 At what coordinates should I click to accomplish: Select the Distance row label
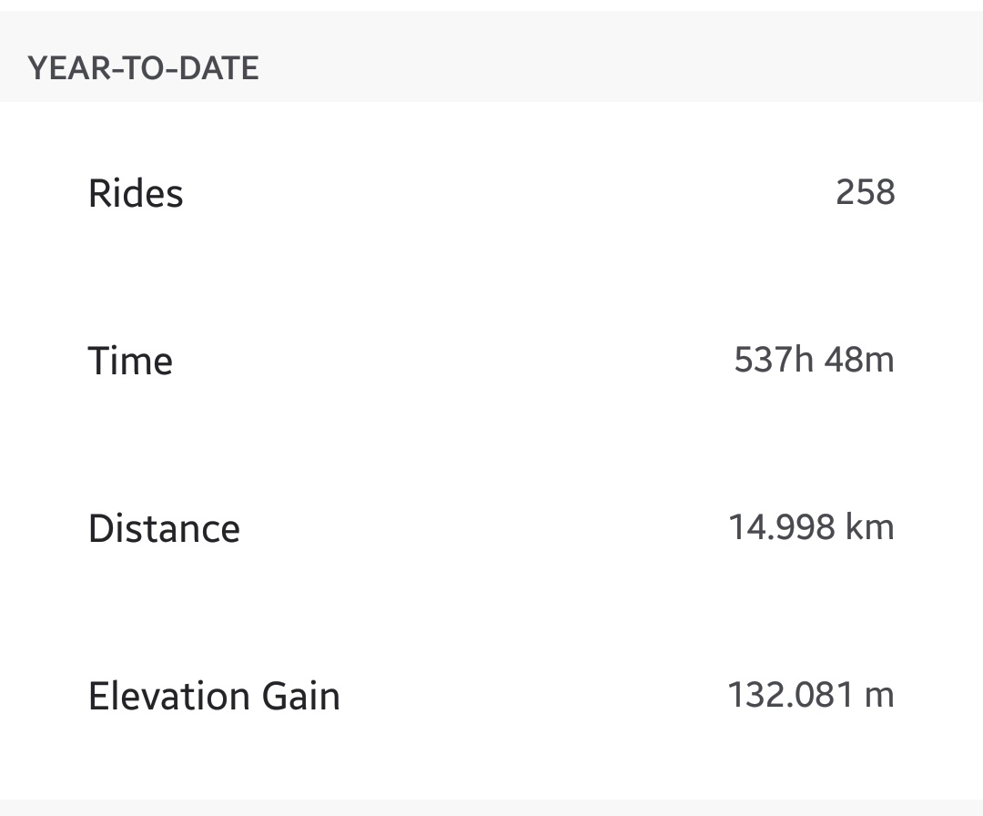click(x=164, y=528)
